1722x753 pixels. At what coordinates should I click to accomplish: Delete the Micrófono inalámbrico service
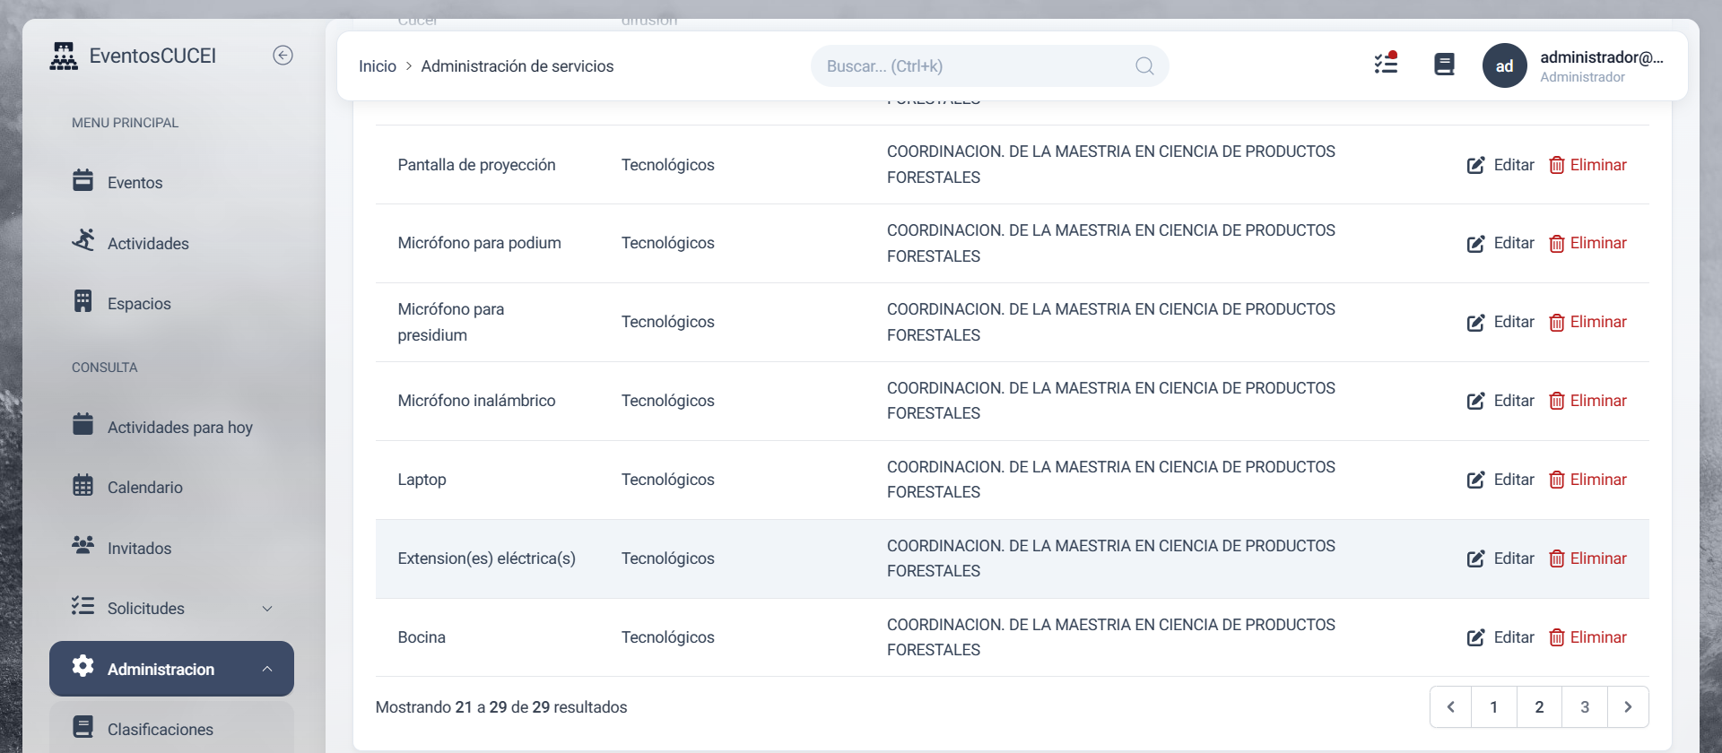point(1587,401)
